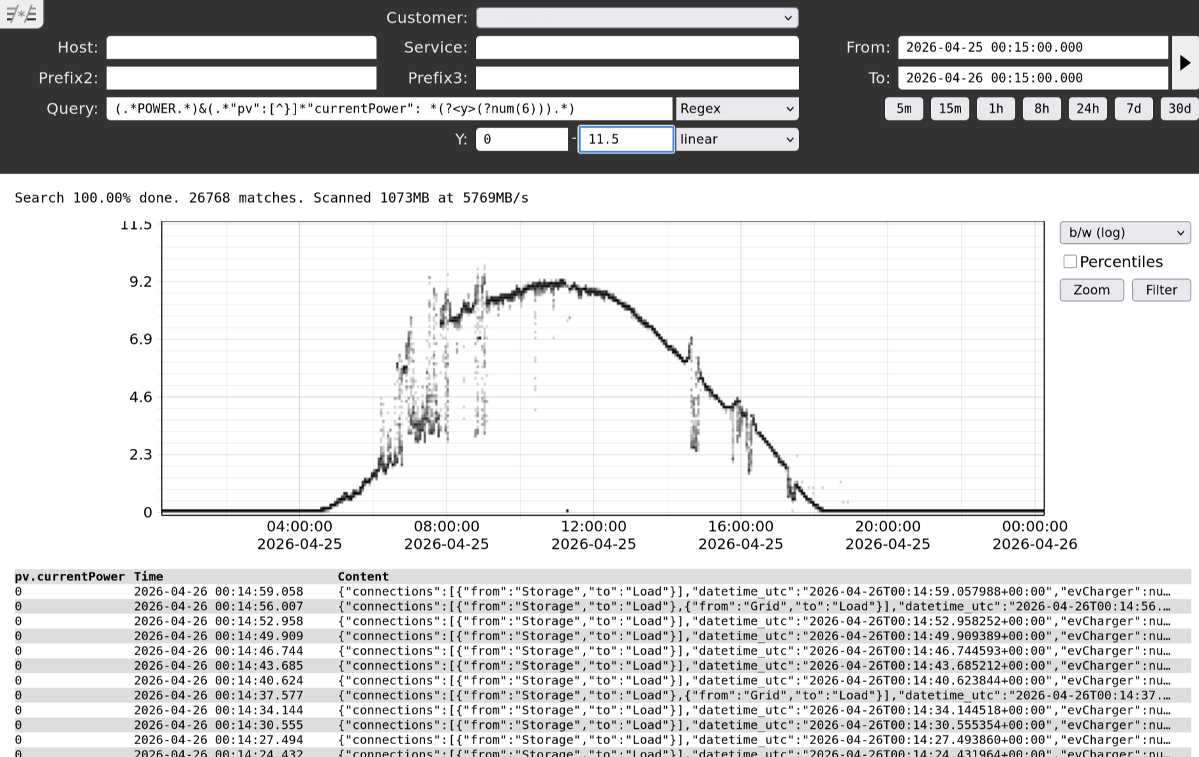1199x757 pixels.
Task: Select log row at 00:14:37.577
Action: tap(602, 695)
